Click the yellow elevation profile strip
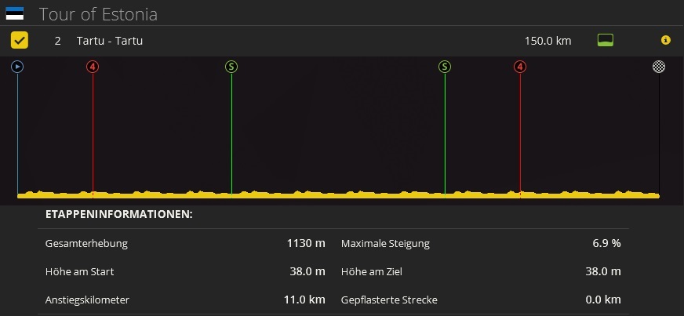 (337, 194)
